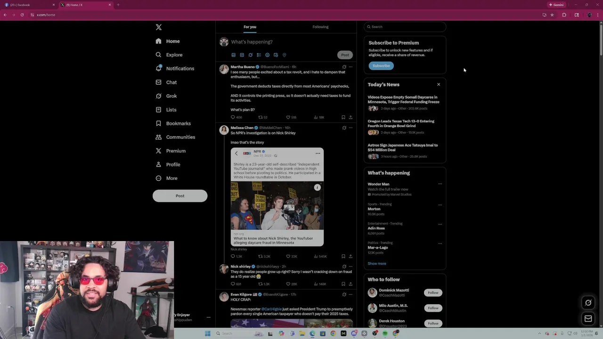Bookmark Melissa Chen's post
Viewport: 603px width, 339px height.
(x=343, y=257)
